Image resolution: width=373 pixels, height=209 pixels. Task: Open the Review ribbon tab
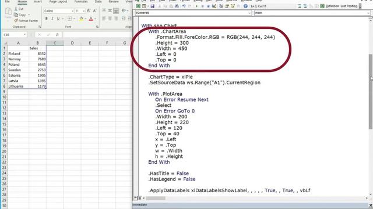[114, 2]
